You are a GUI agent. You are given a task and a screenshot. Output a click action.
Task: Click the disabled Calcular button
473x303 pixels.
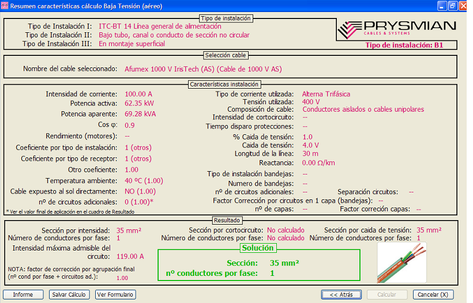coord(387,294)
